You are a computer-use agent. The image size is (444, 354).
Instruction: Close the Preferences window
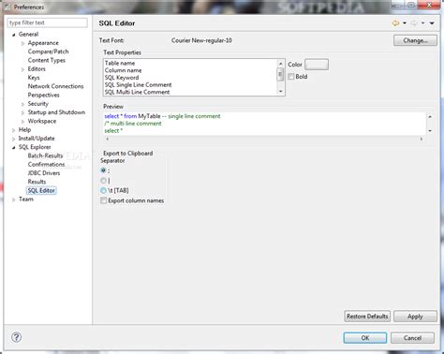(x=429, y=5)
